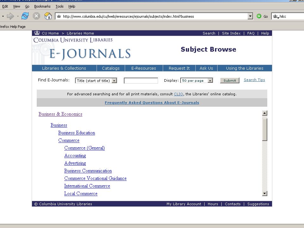Image resolution: width=304 pixels, height=228 pixels.
Task: Open the International Commerce link
Action: pyautogui.click(x=87, y=186)
